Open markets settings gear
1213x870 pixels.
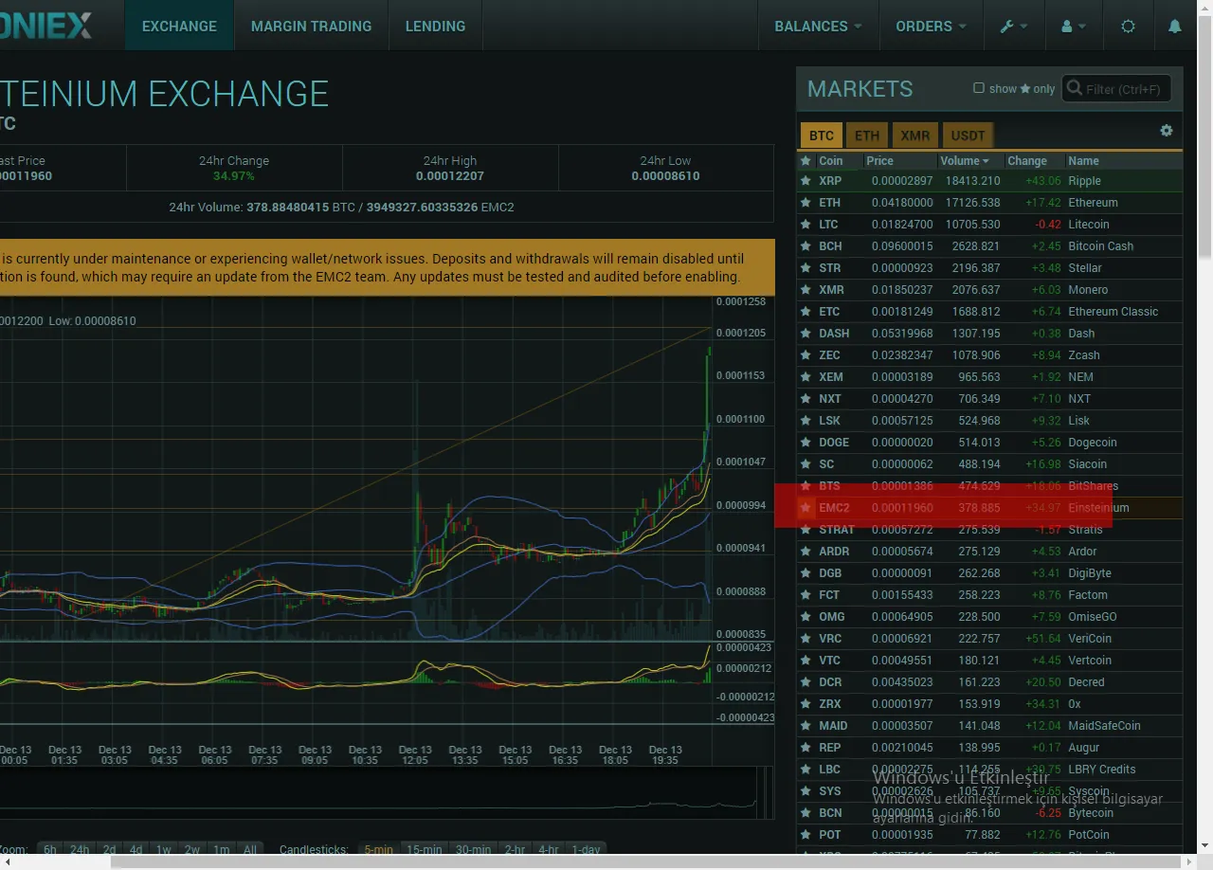coord(1167,131)
